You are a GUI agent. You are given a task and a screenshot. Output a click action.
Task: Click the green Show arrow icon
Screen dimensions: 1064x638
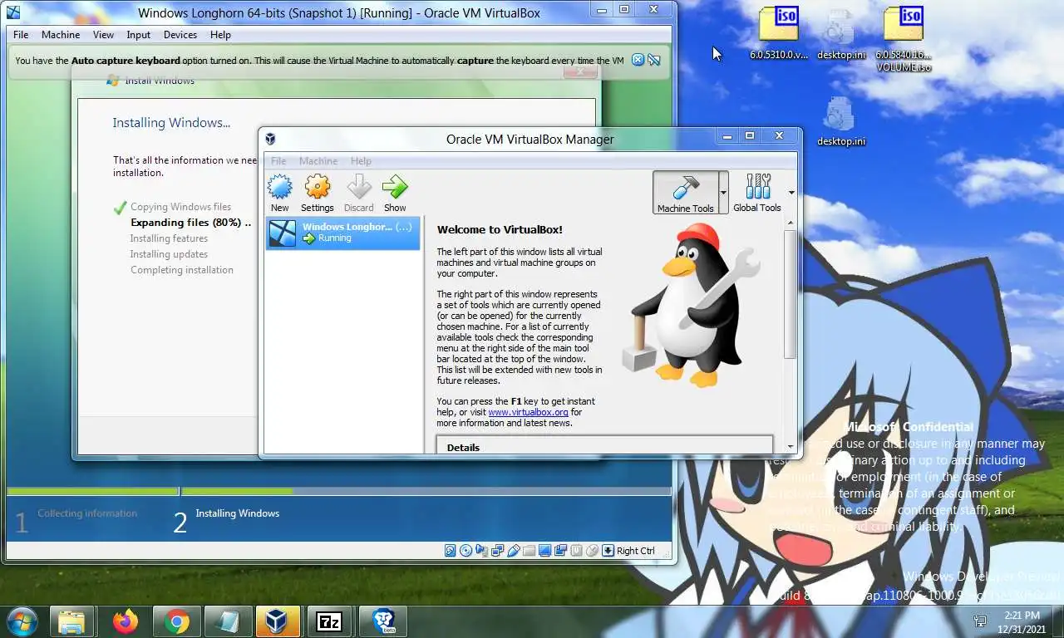tap(395, 193)
